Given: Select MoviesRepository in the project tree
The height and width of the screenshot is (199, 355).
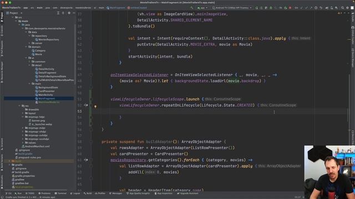Looking at the screenshot, I should point(47,39).
